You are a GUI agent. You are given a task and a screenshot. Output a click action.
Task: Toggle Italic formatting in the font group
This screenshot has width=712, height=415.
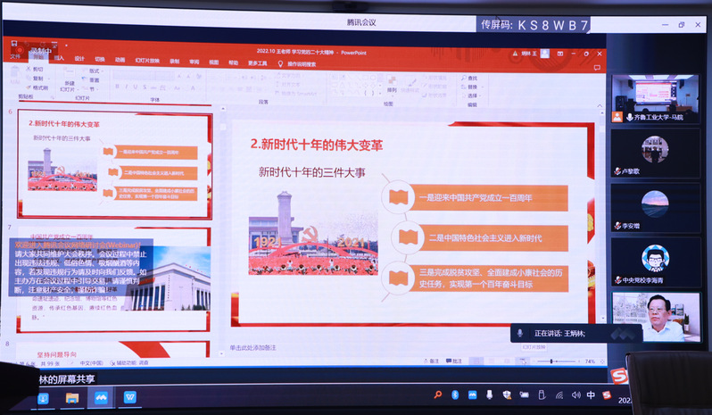coord(126,87)
